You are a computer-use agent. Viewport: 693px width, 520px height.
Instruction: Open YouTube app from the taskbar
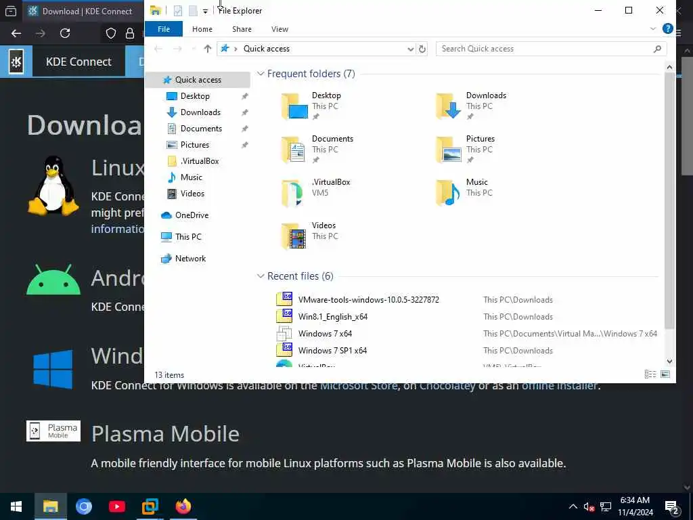click(x=116, y=506)
